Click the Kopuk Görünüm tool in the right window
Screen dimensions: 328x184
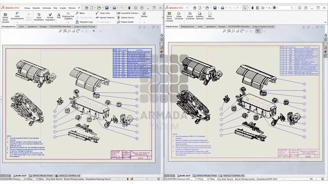190,16
